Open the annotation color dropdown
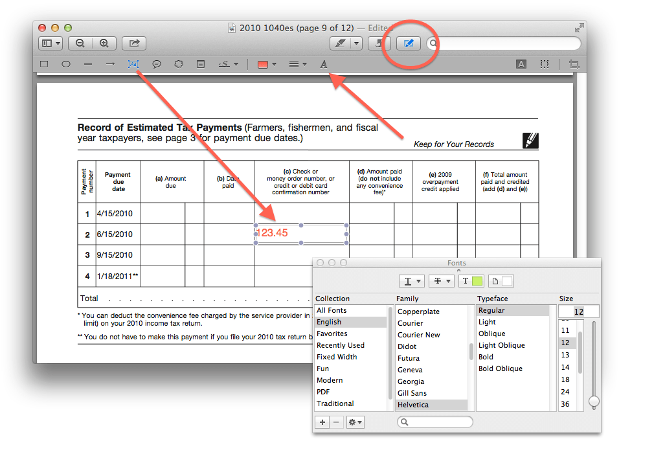 pos(267,64)
